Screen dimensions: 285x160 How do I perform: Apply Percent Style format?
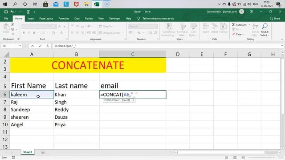click(139, 33)
